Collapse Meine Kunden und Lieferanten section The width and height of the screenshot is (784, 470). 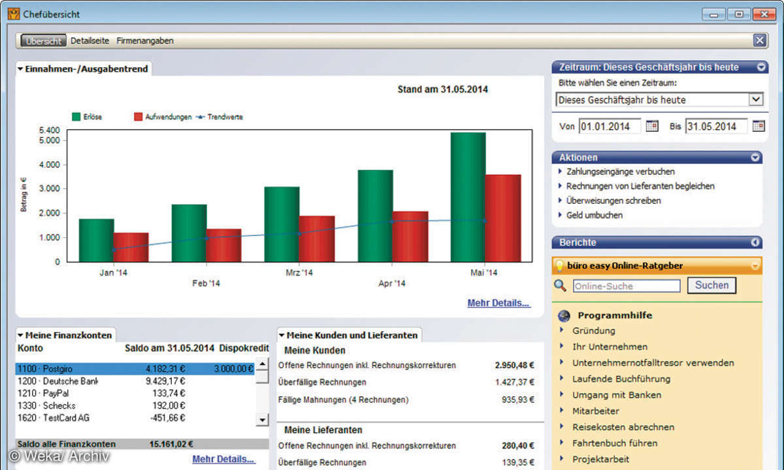pos(282,336)
